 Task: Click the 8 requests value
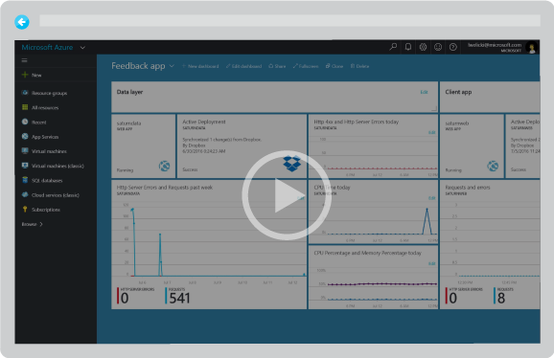501,299
